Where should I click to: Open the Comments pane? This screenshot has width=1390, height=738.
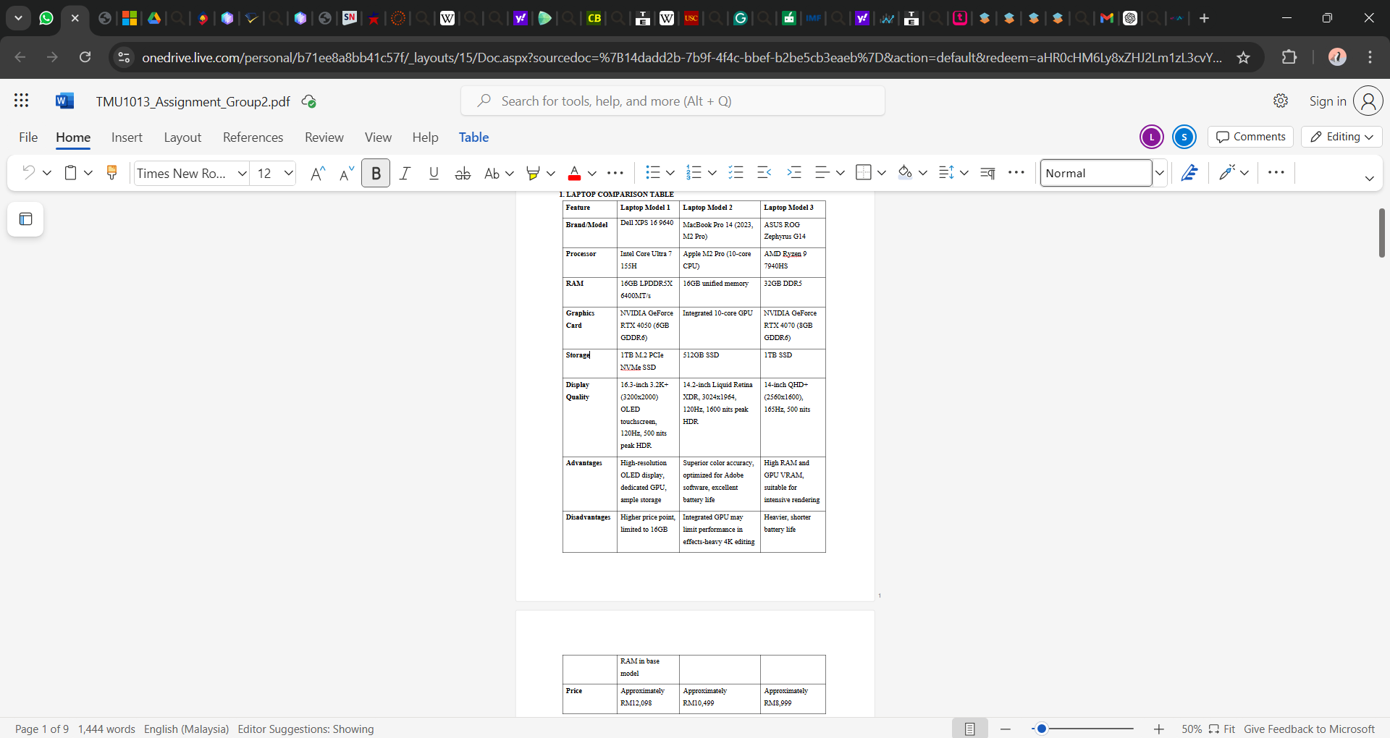[x=1250, y=137]
